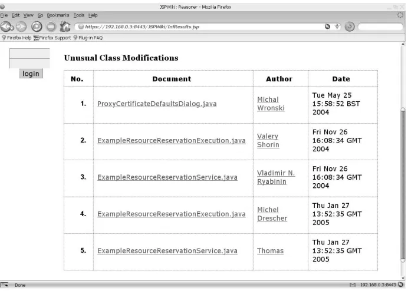Click the Go icon beside address bar

coord(350,27)
